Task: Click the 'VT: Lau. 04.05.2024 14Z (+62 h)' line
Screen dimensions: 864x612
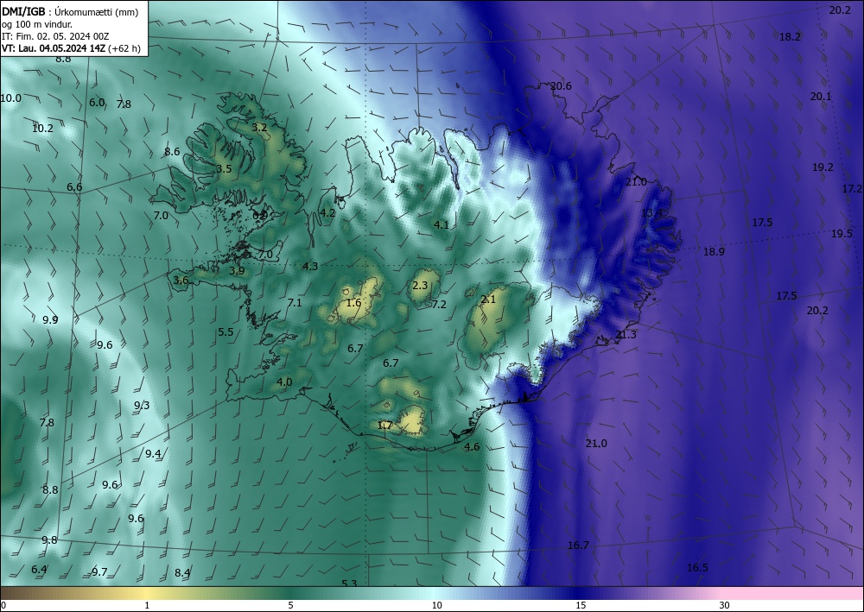Action: [71, 48]
